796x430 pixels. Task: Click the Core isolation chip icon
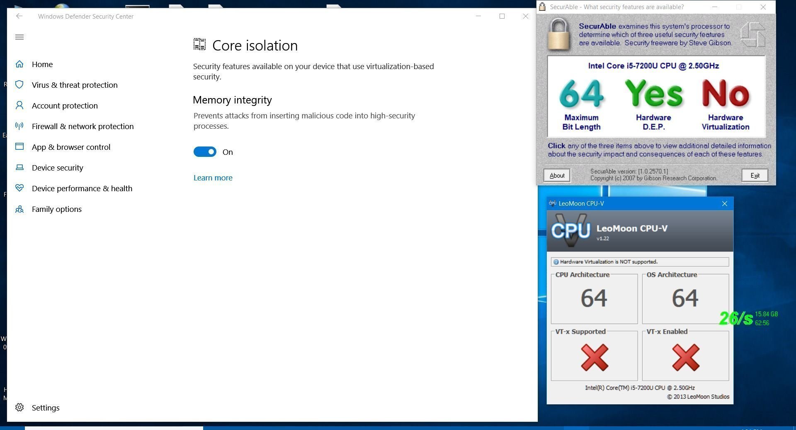(199, 44)
